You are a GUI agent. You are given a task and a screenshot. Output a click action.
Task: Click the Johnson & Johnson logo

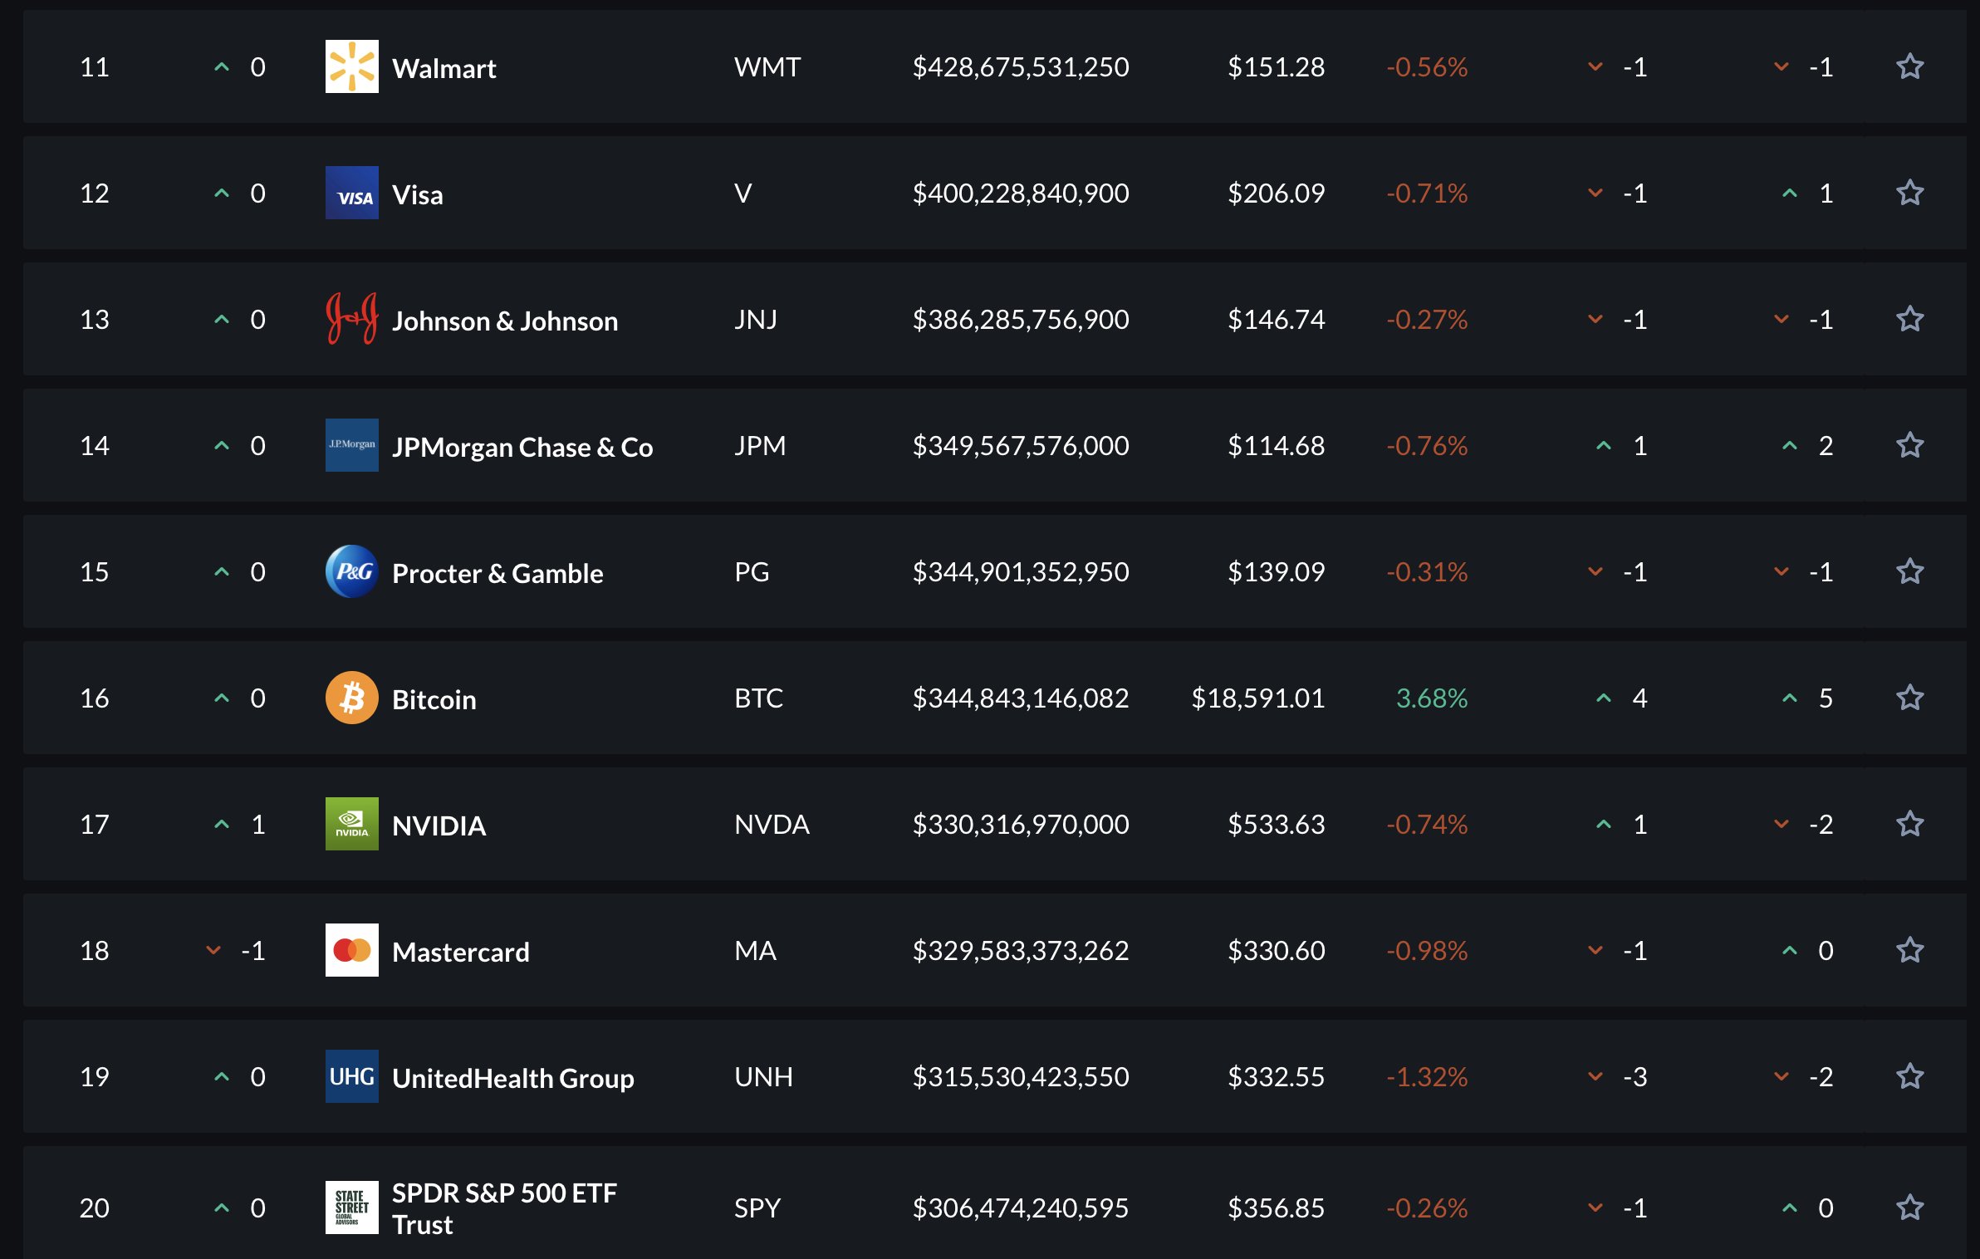352,319
